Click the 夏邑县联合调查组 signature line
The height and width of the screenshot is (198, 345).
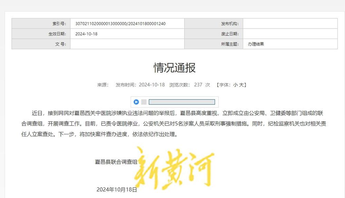[x=116, y=161]
